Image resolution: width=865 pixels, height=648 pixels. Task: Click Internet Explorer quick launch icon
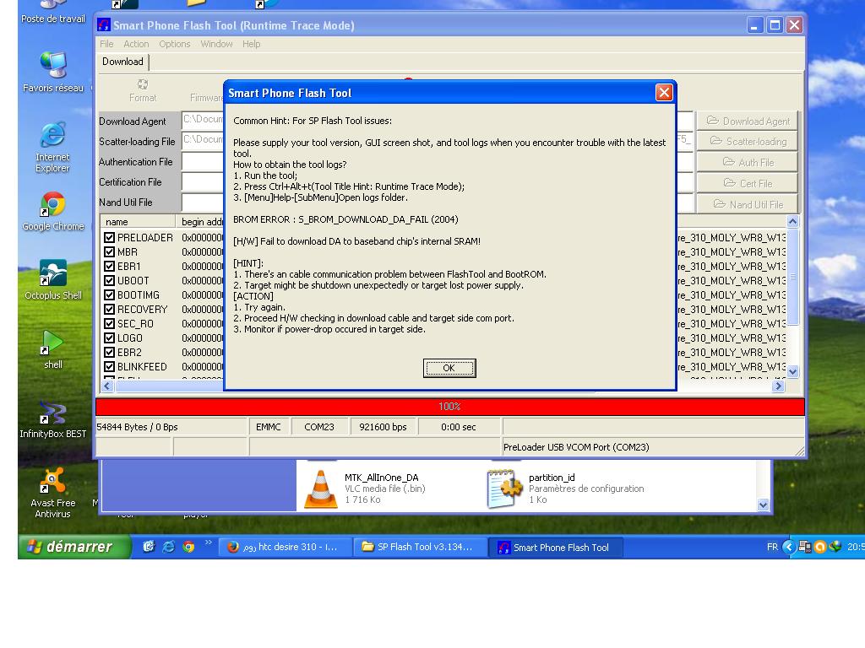point(168,547)
